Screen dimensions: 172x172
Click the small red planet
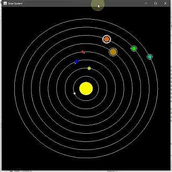[x=83, y=52]
